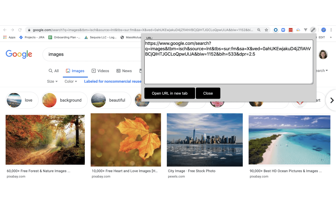Expand more suggestions with the right chevron
Screen dimensions: 336x210
click(332, 100)
